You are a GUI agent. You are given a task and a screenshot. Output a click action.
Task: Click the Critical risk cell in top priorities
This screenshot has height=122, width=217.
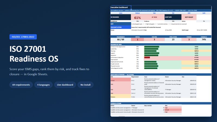121,80
